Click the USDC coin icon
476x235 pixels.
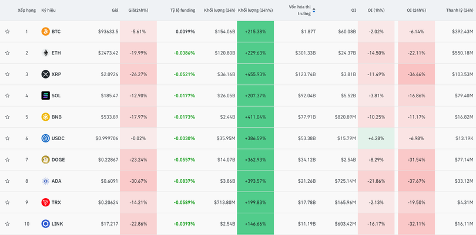pos(45,138)
